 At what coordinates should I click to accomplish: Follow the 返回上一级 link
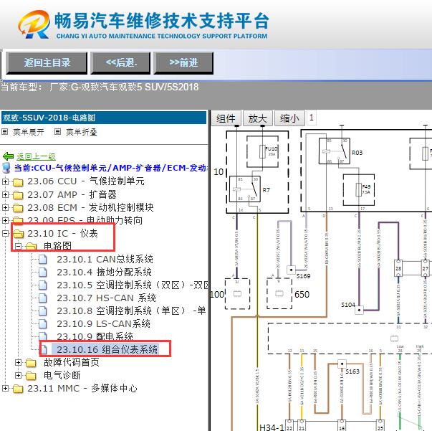click(36, 156)
